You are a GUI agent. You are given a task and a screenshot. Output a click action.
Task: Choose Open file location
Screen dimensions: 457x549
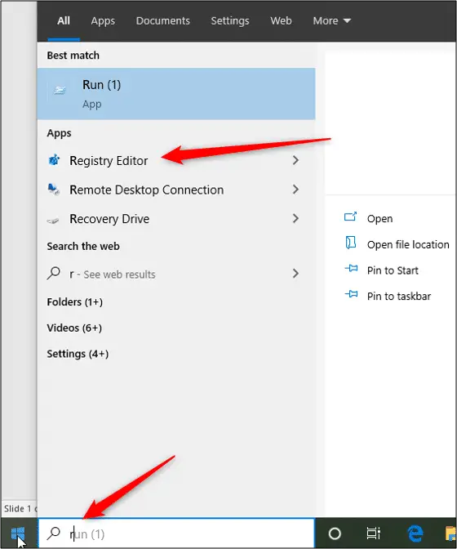pos(408,244)
